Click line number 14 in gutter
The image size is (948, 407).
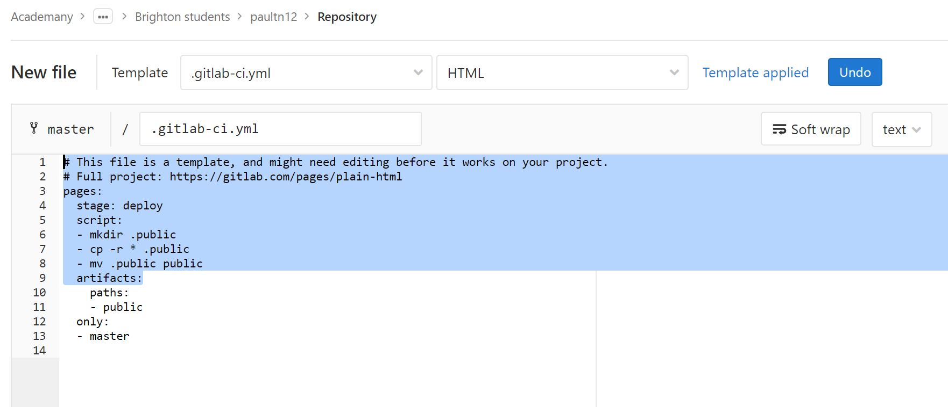tap(39, 351)
